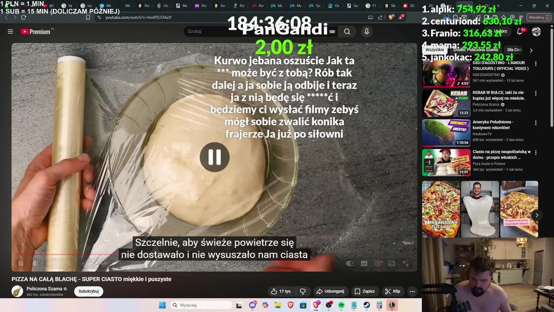Click the browser address bar URL
554x312 pixels.
(138, 17)
